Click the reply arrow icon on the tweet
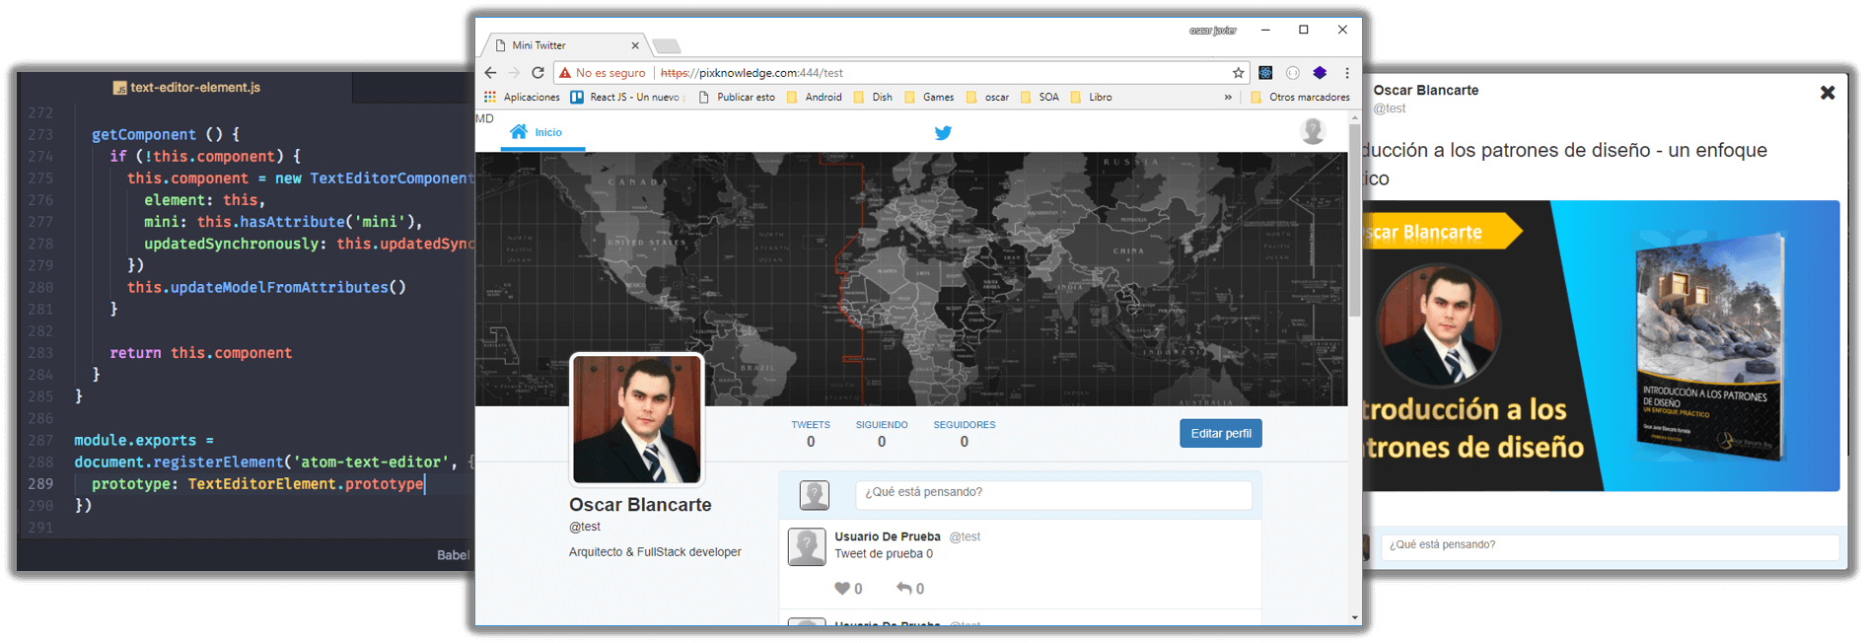The image size is (1866, 643). coord(903,589)
